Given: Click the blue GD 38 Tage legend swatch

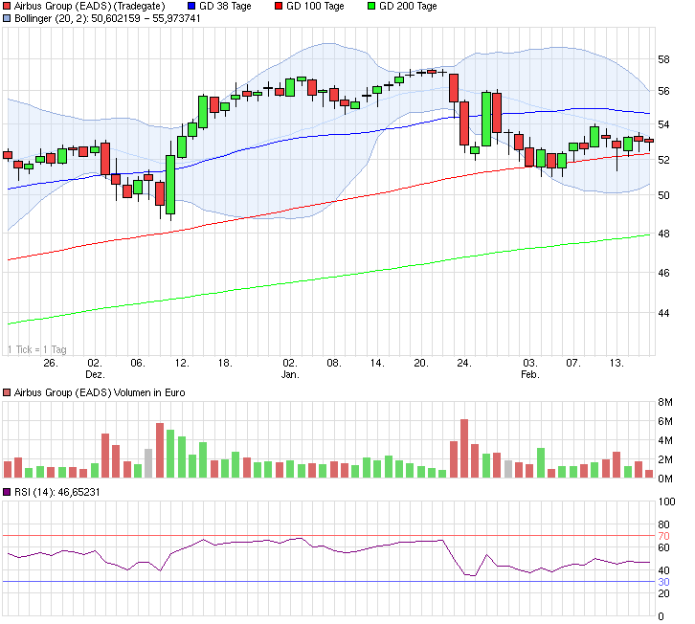Looking at the screenshot, I should click(x=191, y=7).
